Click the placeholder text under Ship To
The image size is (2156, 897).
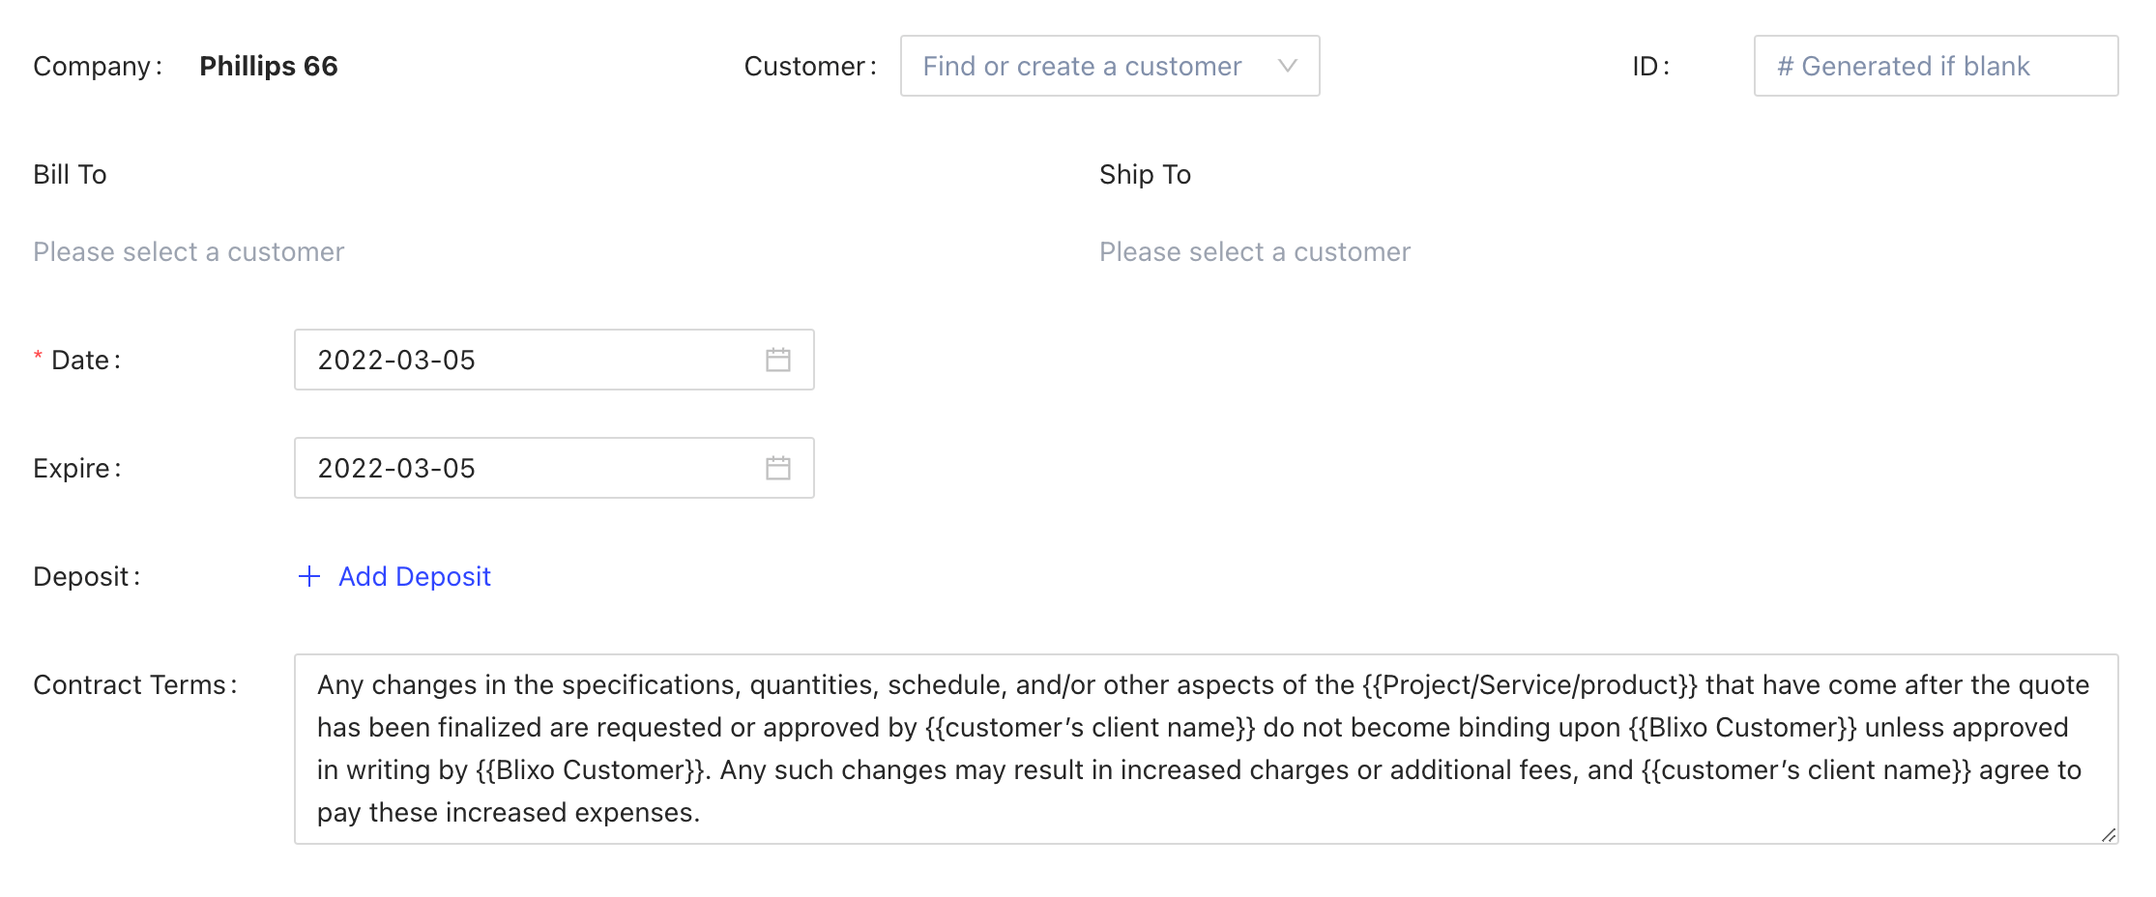tap(1254, 252)
